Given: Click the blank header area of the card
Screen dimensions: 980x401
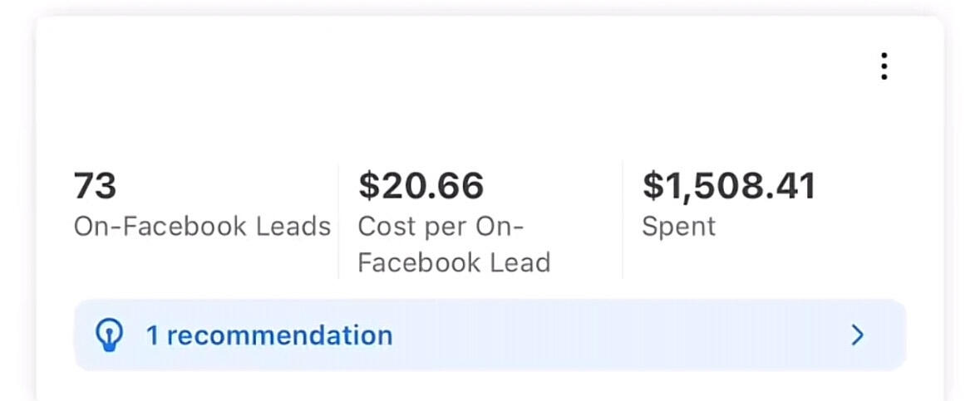Looking at the screenshot, I should point(416,75).
